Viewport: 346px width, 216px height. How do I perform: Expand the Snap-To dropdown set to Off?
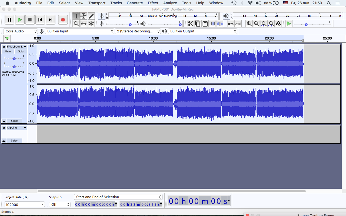pos(60,204)
